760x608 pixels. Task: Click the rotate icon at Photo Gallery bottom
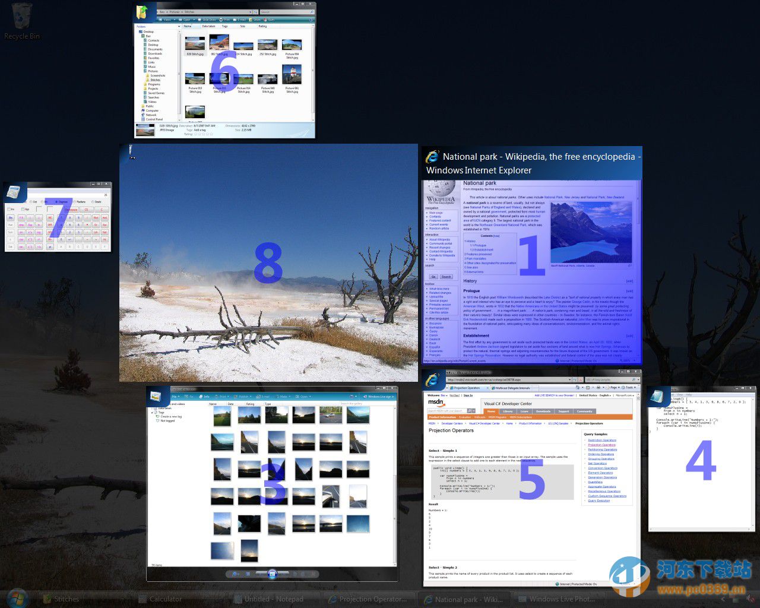(x=295, y=574)
